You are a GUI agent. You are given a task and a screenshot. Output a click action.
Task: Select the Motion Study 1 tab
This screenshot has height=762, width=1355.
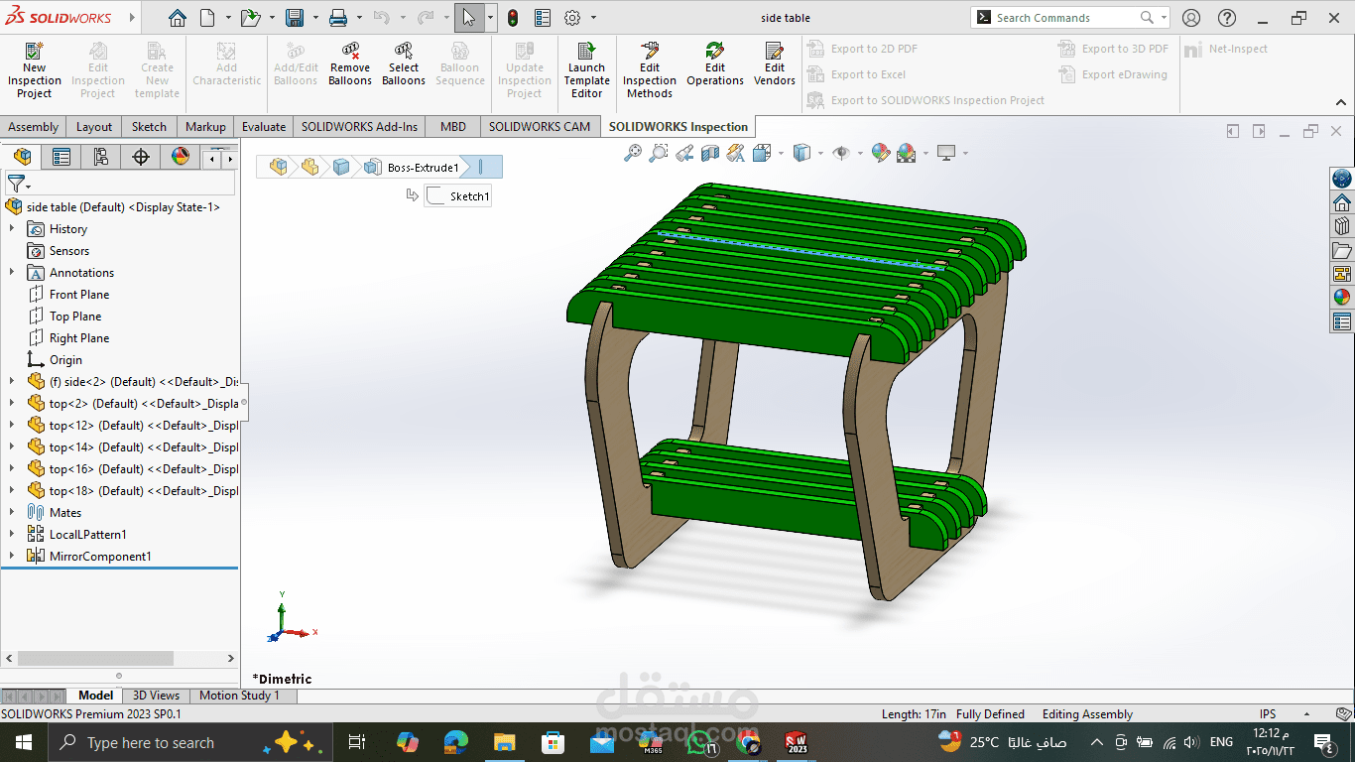[x=239, y=696]
